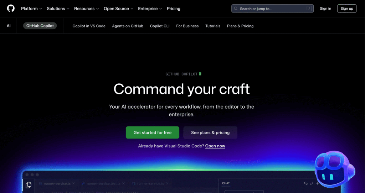Viewport: 365px width, 193px height.
Task: Click Sign in link
Action: point(325,9)
